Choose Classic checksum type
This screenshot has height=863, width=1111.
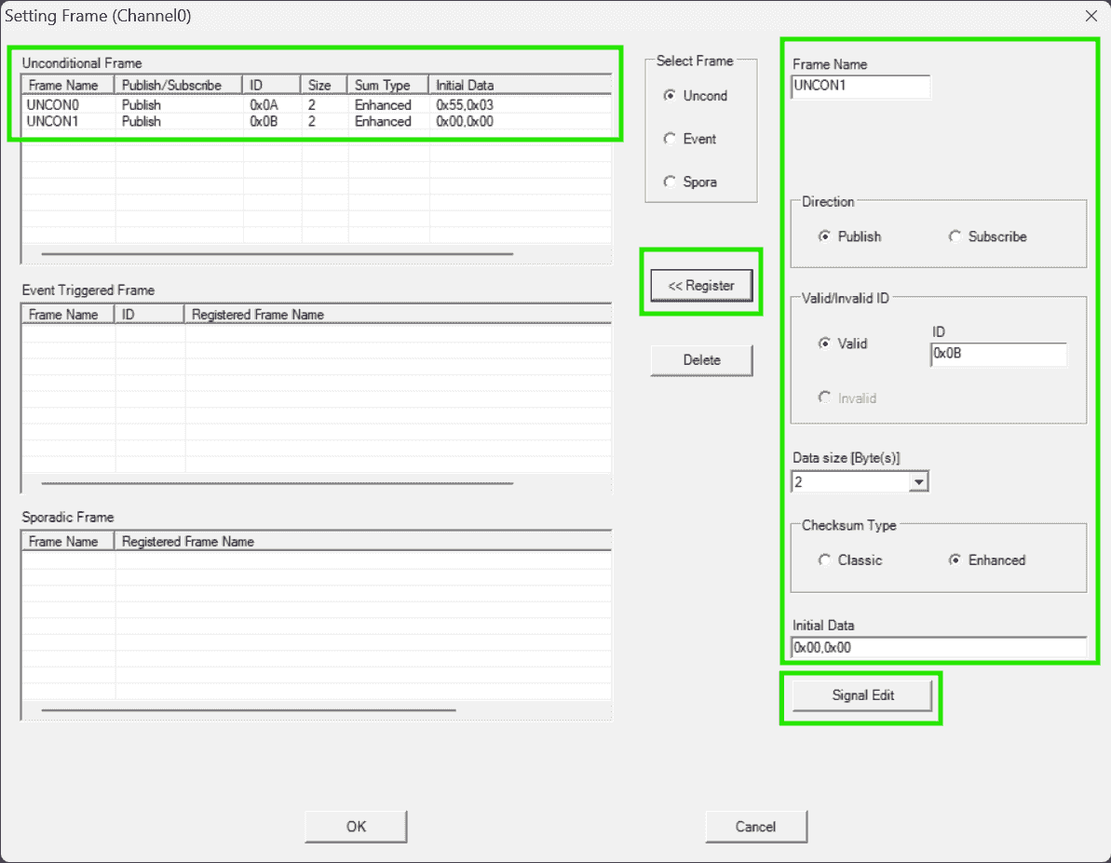coord(824,560)
